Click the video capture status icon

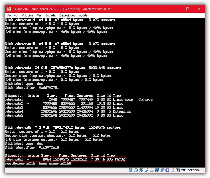tap(162, 170)
